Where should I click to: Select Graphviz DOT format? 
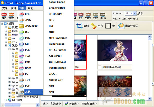point(59,8)
